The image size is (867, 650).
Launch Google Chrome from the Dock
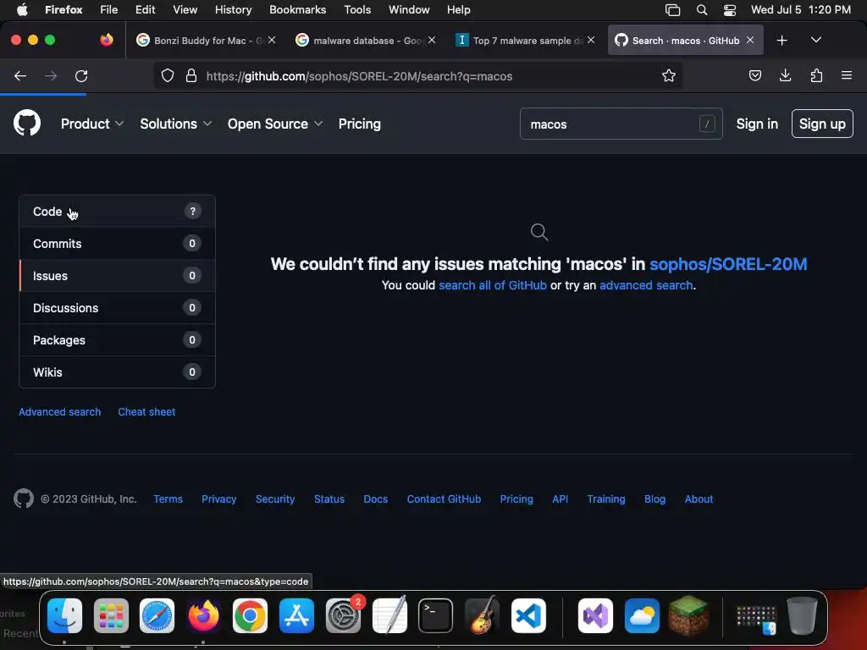250,616
